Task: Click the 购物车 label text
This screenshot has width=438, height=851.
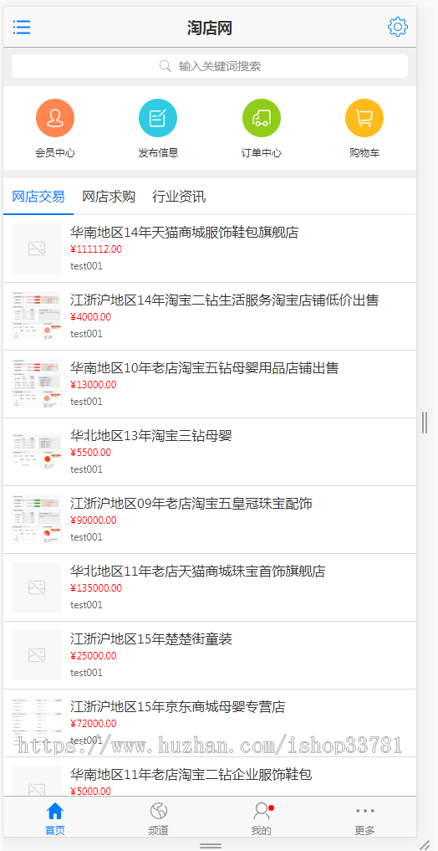Action: click(364, 153)
